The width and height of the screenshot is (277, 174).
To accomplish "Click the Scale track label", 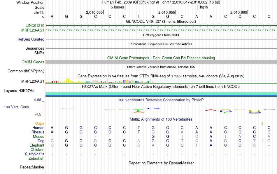I will [x=39, y=7].
